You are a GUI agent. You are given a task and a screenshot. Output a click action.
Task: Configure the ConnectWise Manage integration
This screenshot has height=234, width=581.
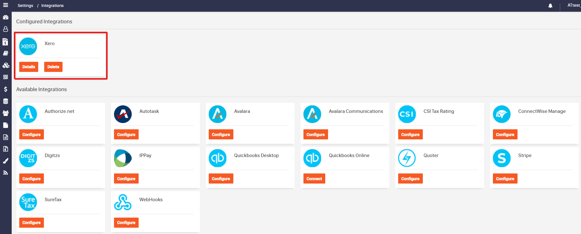[505, 134]
